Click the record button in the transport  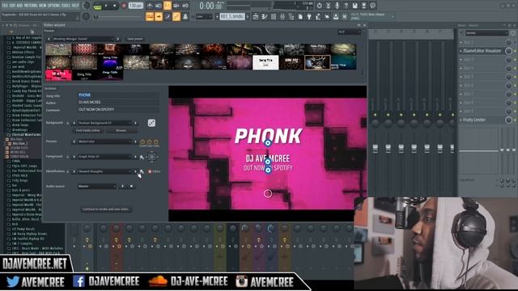pyautogui.click(x=124, y=6)
